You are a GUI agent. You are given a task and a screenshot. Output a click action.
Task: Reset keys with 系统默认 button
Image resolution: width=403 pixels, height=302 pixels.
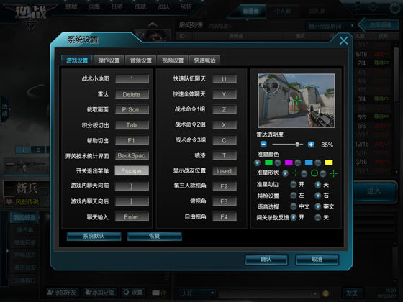[94, 236]
